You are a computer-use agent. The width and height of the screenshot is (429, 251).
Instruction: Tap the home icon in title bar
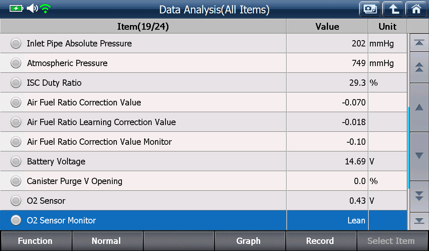pos(416,9)
